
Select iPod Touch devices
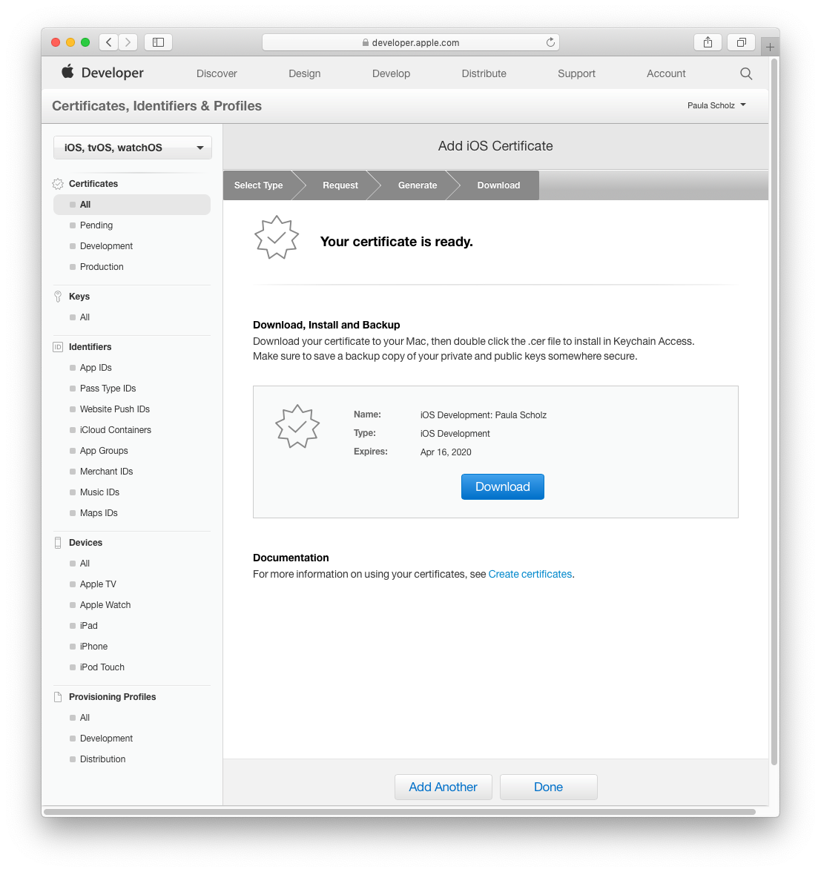point(102,667)
